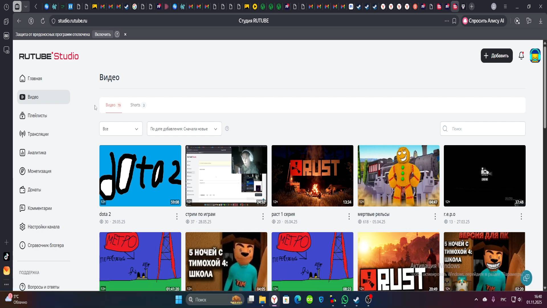Go to Трансляции in sidebar
Screen dimensions: 547x308
(x=38, y=134)
